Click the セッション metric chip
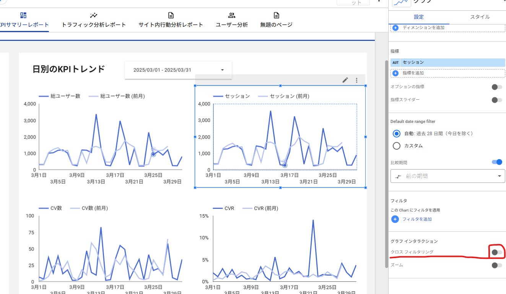Screen dimensions: 506x294 [452, 63]
